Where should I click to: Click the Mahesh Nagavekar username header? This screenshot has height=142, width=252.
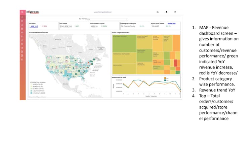pos(102,12)
